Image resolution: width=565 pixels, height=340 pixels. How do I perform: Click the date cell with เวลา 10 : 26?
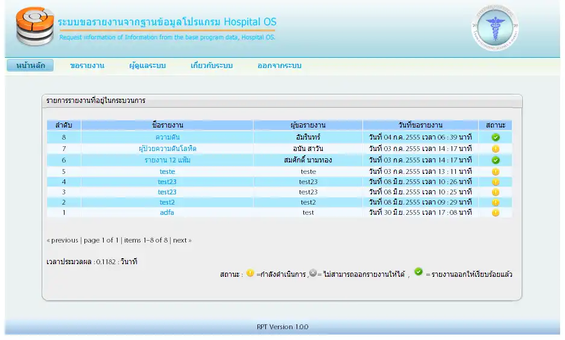click(x=420, y=182)
